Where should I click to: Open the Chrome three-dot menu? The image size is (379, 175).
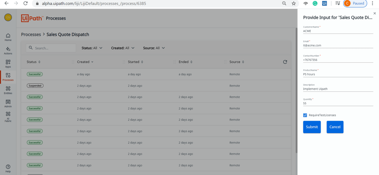coord(372,4)
